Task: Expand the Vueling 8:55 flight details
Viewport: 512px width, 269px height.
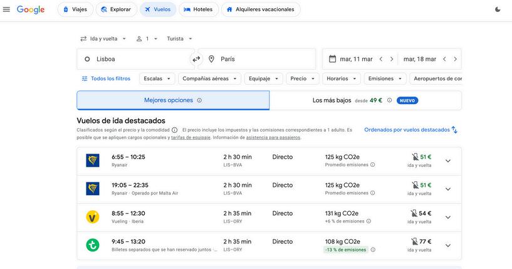Action: click(447, 218)
